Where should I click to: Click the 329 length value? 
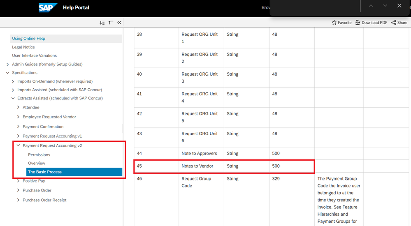tap(276, 179)
